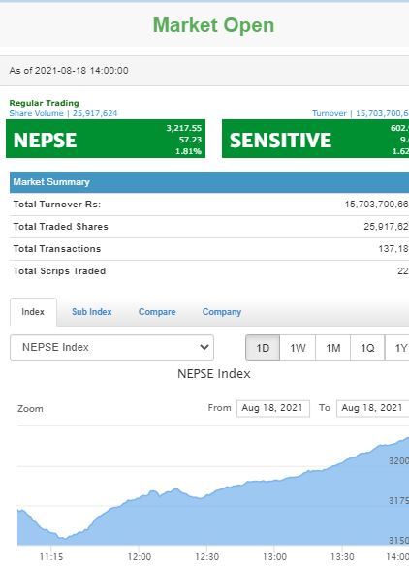
Task: Select the Total Scrips Traded row label
Action: coord(59,271)
